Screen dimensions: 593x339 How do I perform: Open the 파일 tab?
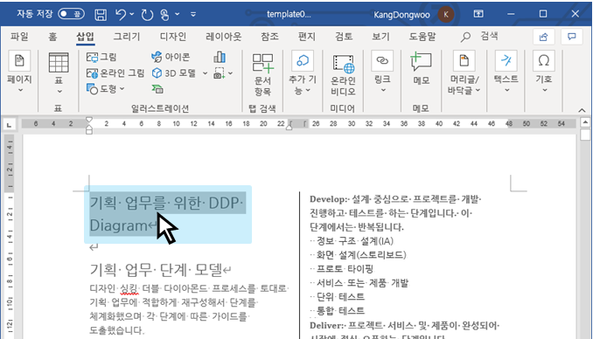point(19,37)
